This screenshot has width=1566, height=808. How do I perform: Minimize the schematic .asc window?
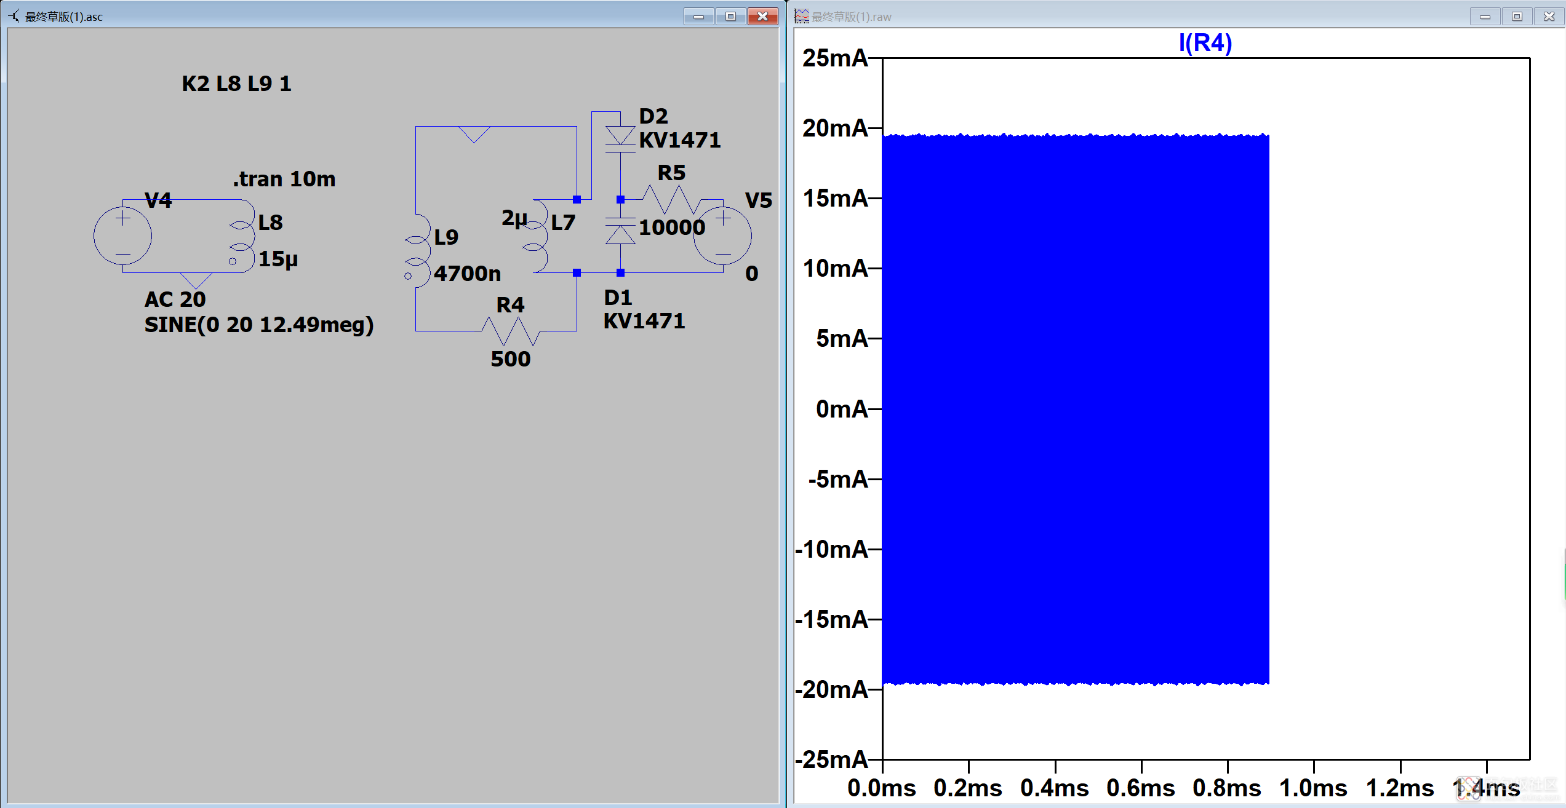coord(699,17)
